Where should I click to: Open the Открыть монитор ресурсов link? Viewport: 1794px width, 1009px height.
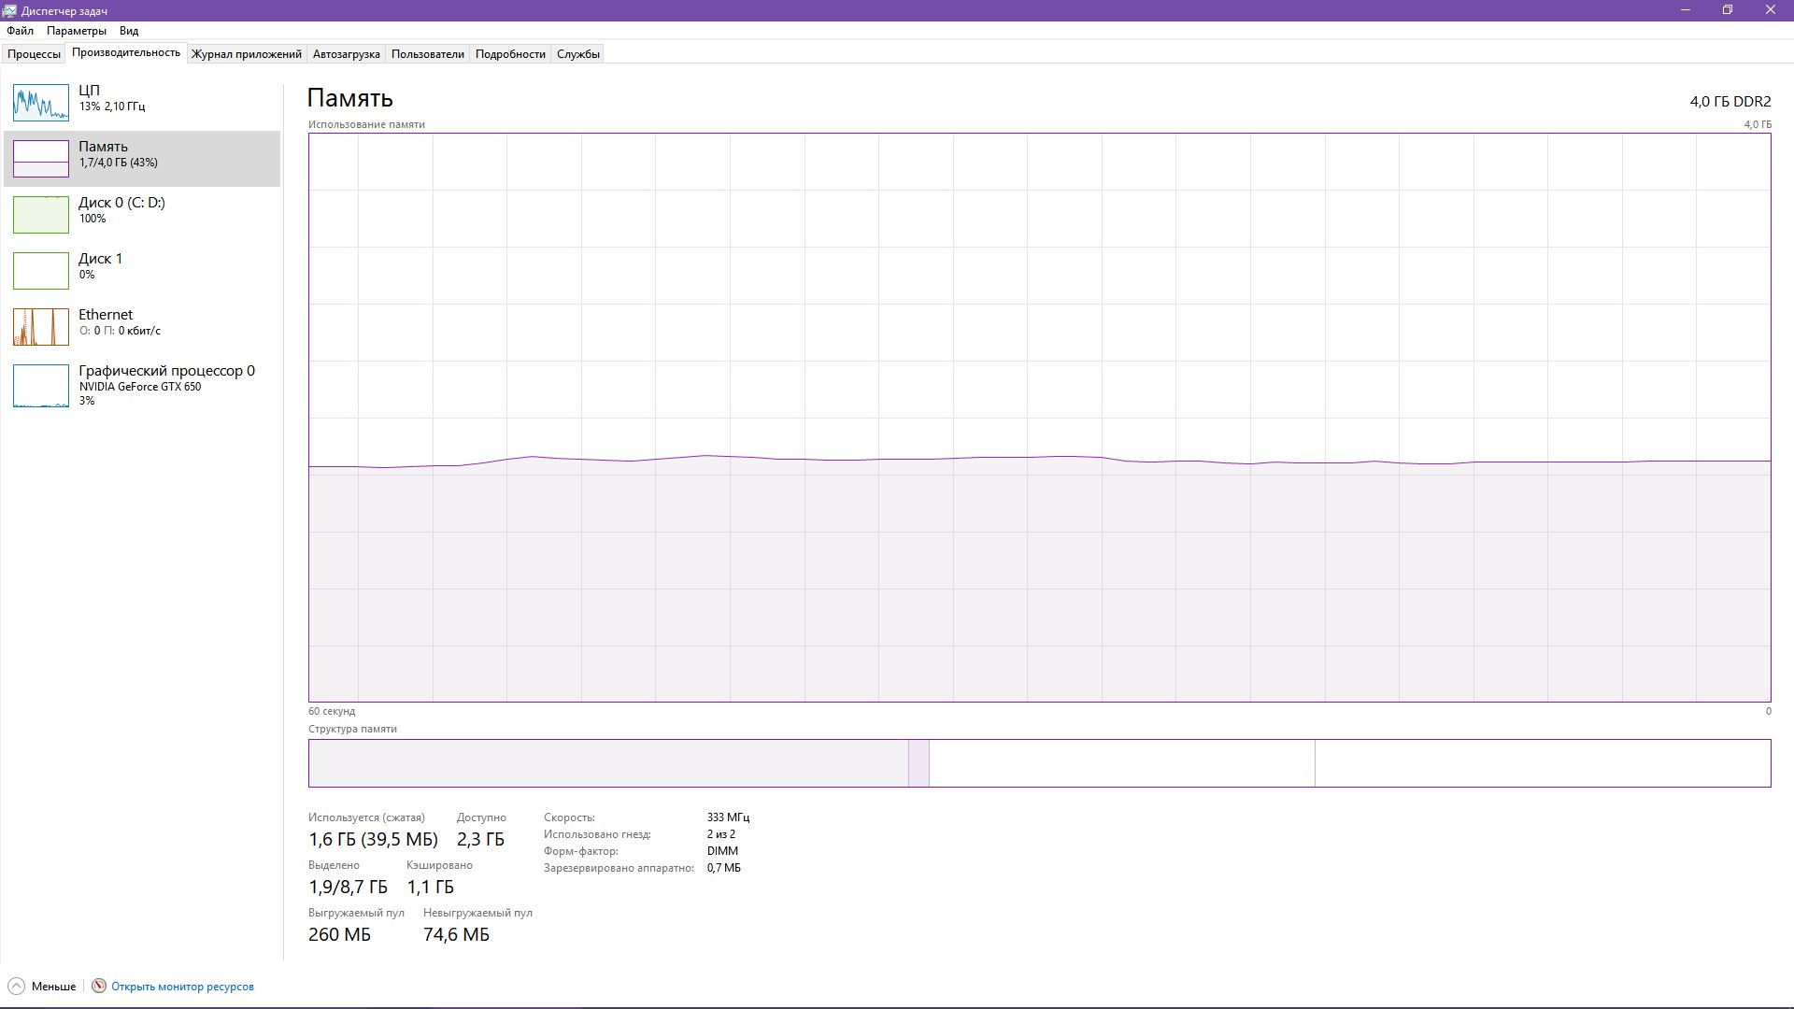[182, 987]
